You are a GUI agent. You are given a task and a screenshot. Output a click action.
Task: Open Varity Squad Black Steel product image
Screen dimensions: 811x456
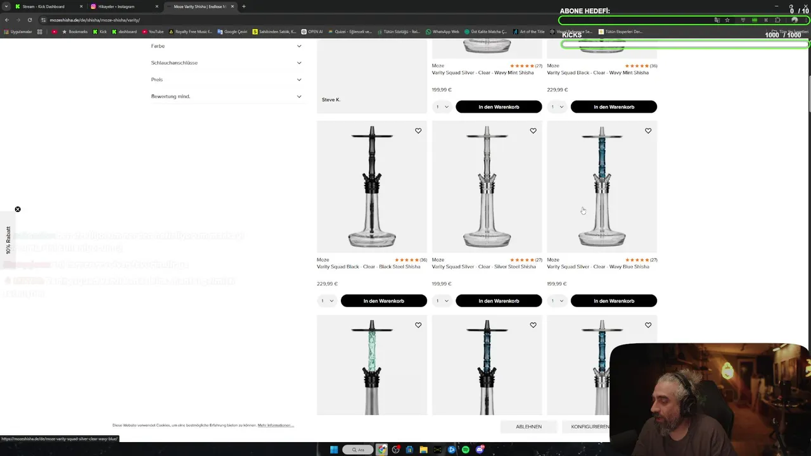point(372,187)
